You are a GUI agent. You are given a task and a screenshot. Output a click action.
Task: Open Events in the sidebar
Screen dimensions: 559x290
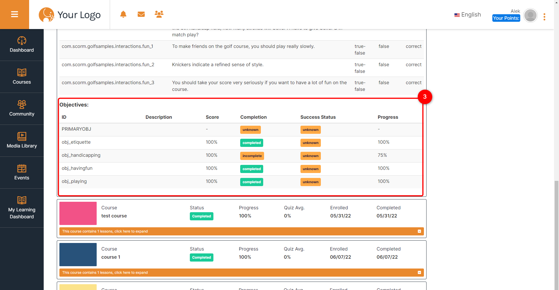pos(22,173)
